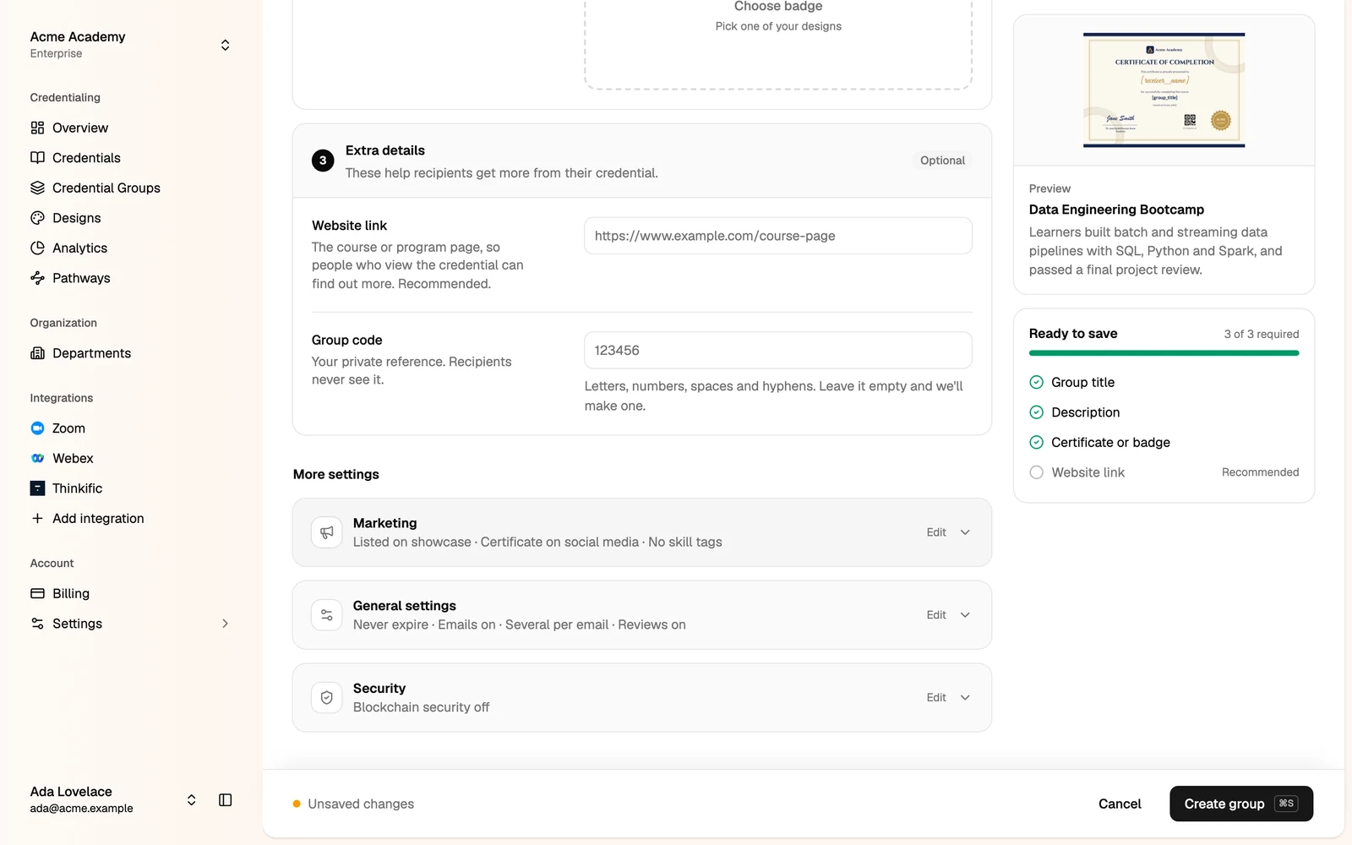Click the Billing card icon
Image resolution: width=1352 pixels, height=845 pixels.
[37, 593]
